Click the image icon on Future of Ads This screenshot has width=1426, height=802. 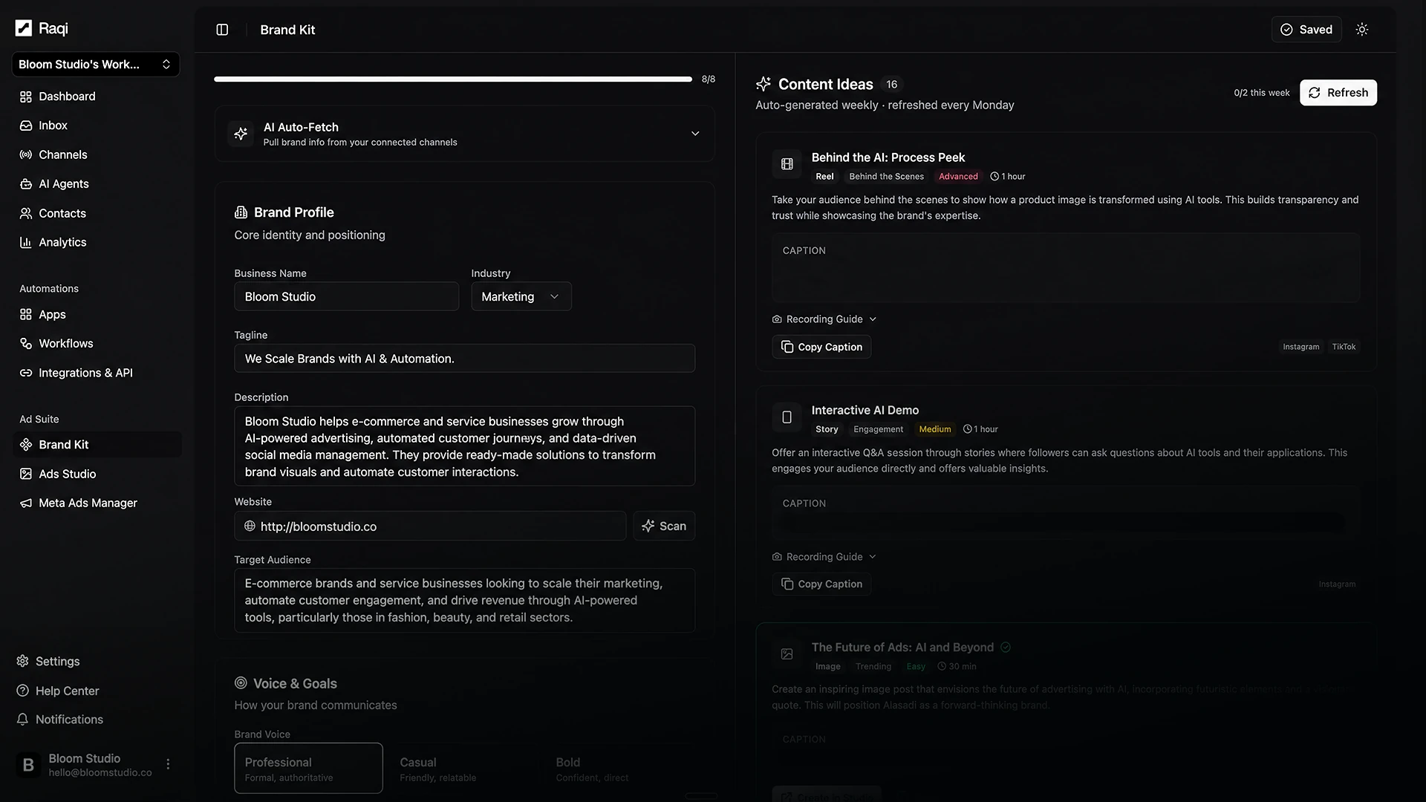point(787,654)
